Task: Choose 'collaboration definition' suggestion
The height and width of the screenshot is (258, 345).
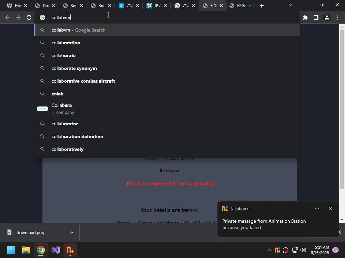Action: pyautogui.click(x=167, y=136)
